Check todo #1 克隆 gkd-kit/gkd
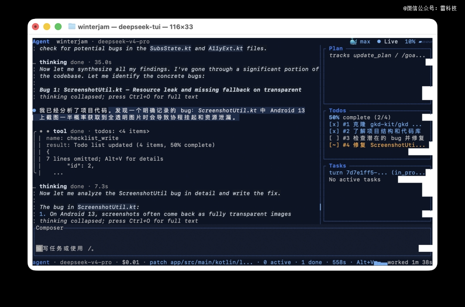The image size is (465, 307). 375,124
